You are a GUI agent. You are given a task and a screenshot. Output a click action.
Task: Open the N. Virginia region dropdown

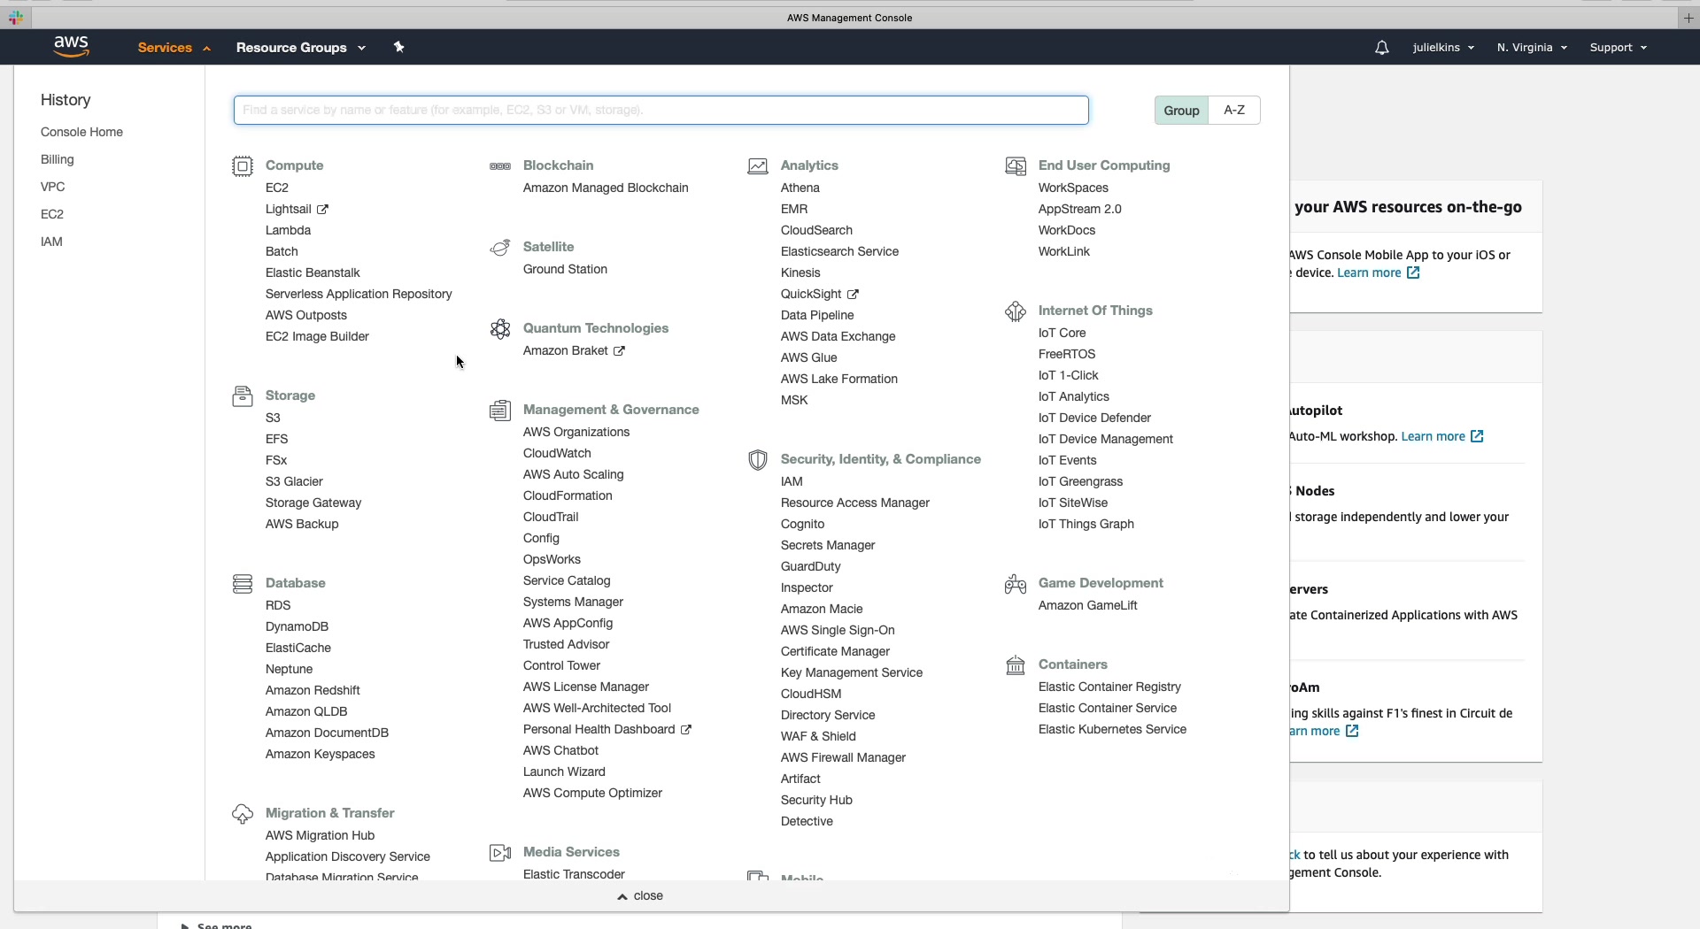click(1532, 48)
